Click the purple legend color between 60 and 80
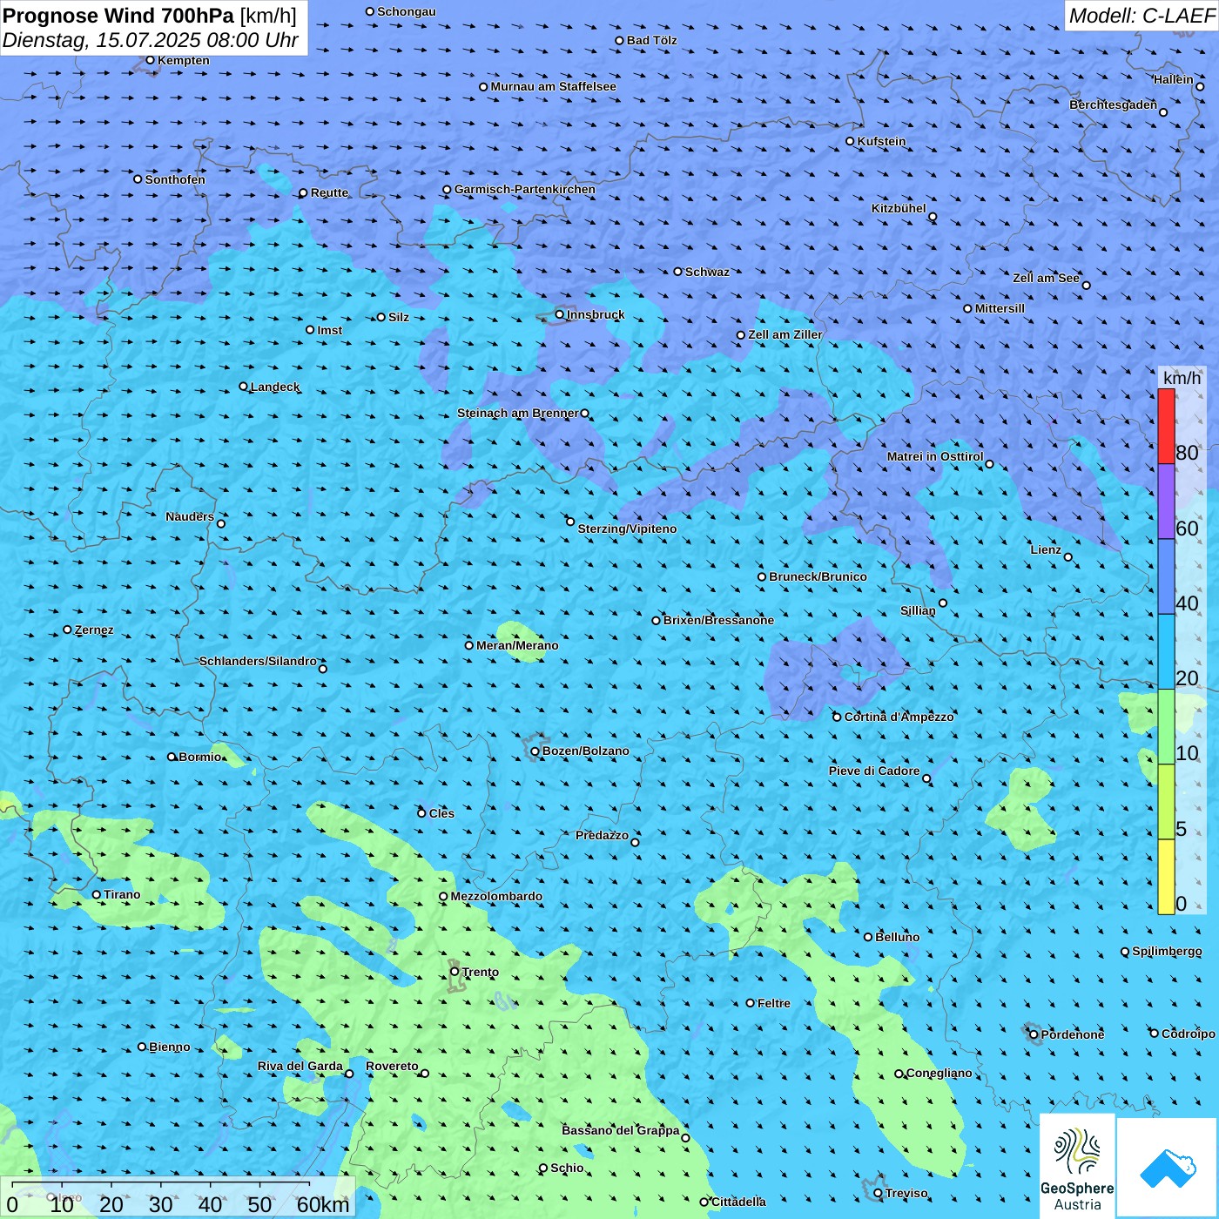 click(x=1166, y=502)
